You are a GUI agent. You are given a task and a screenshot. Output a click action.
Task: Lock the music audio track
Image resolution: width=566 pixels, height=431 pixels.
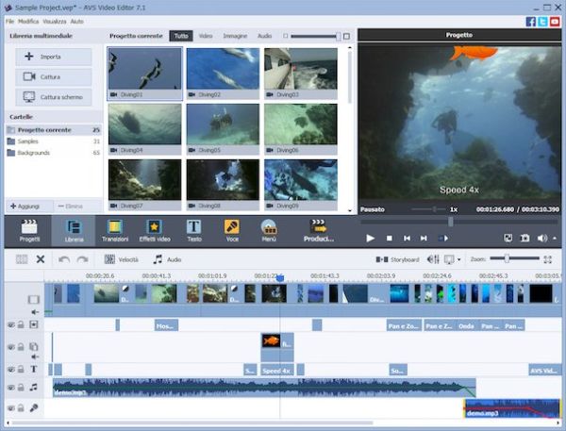(x=21, y=387)
